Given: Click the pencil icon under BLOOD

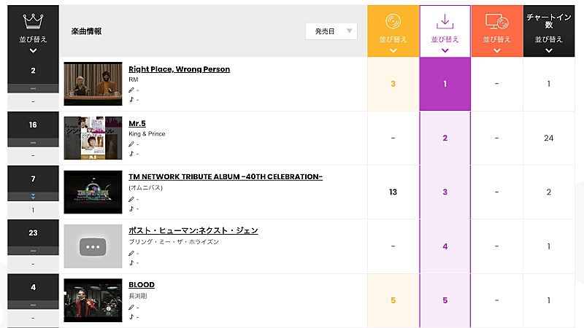Looking at the screenshot, I should point(131,307).
